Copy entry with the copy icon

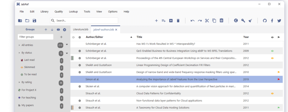214,21
